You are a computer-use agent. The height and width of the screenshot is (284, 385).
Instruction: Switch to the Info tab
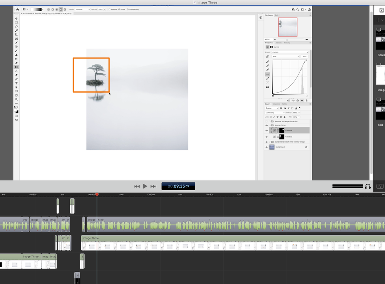tap(277, 15)
